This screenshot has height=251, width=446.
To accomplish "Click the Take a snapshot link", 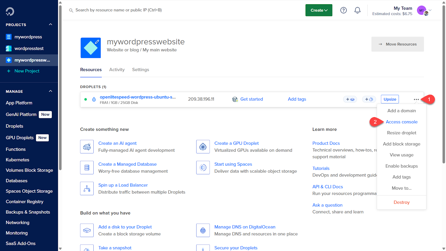I will 115,248.
